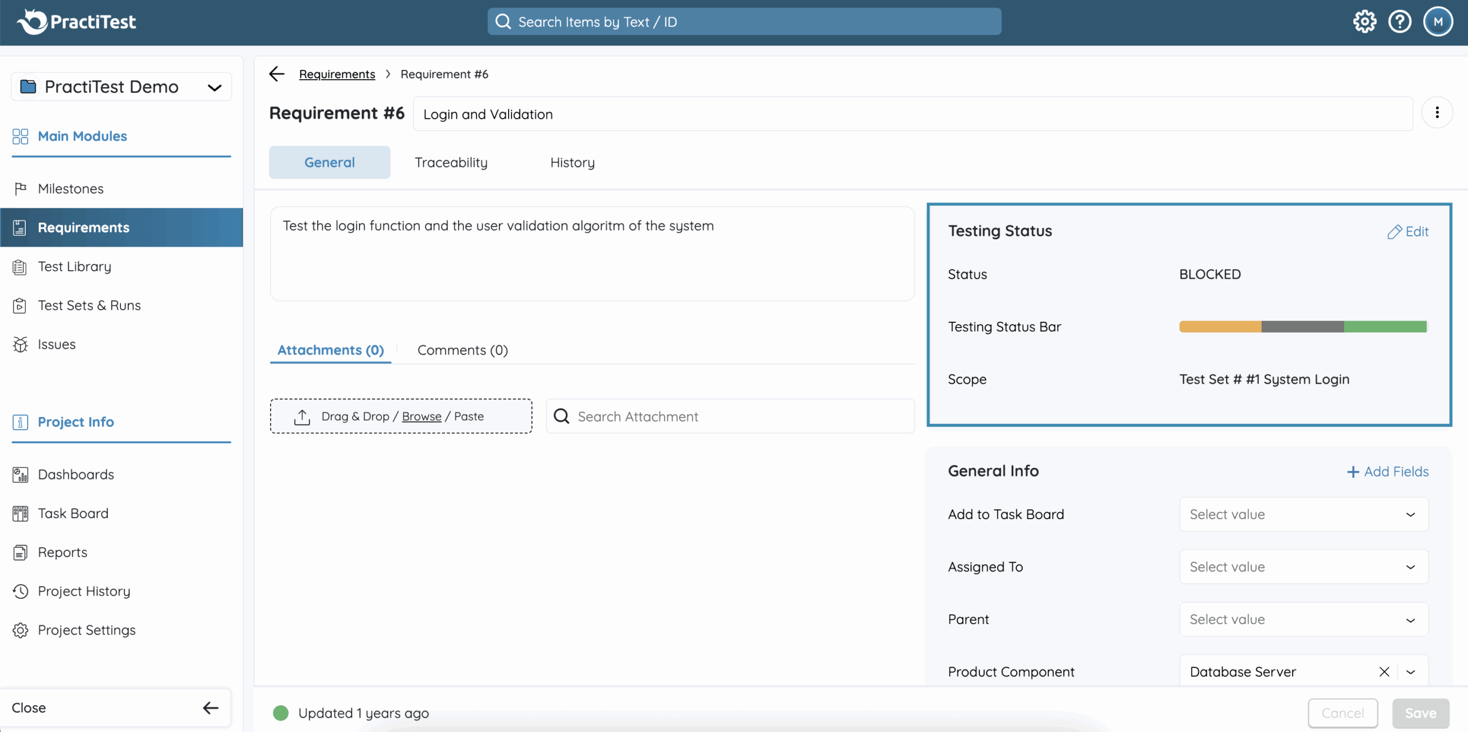Screen dimensions: 1468x732
Task: Open the settings gear in top bar
Action: (x=1365, y=21)
